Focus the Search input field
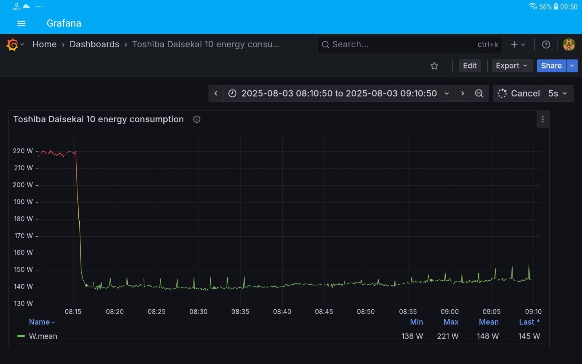 click(410, 44)
